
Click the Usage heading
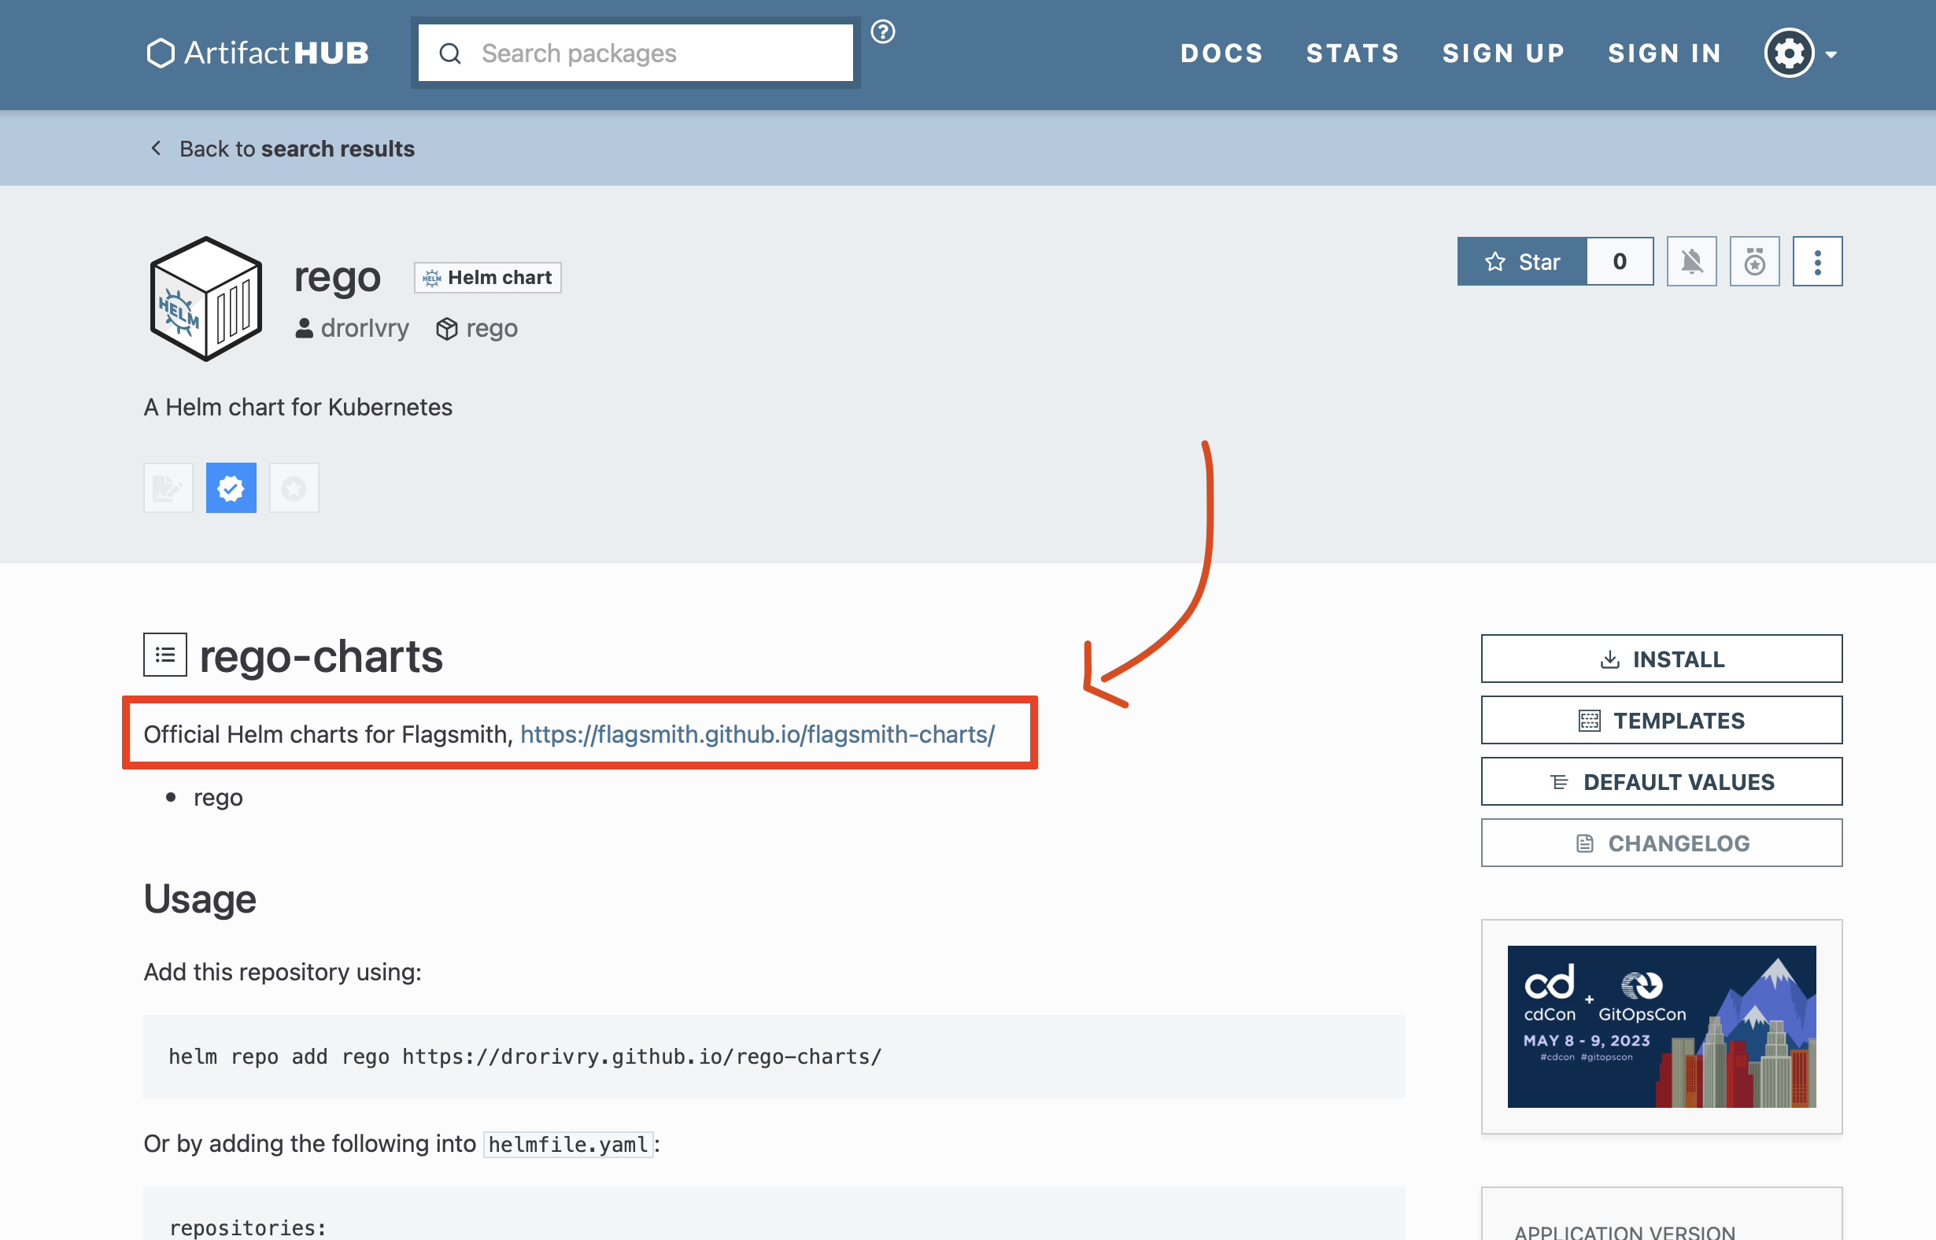tap(200, 899)
